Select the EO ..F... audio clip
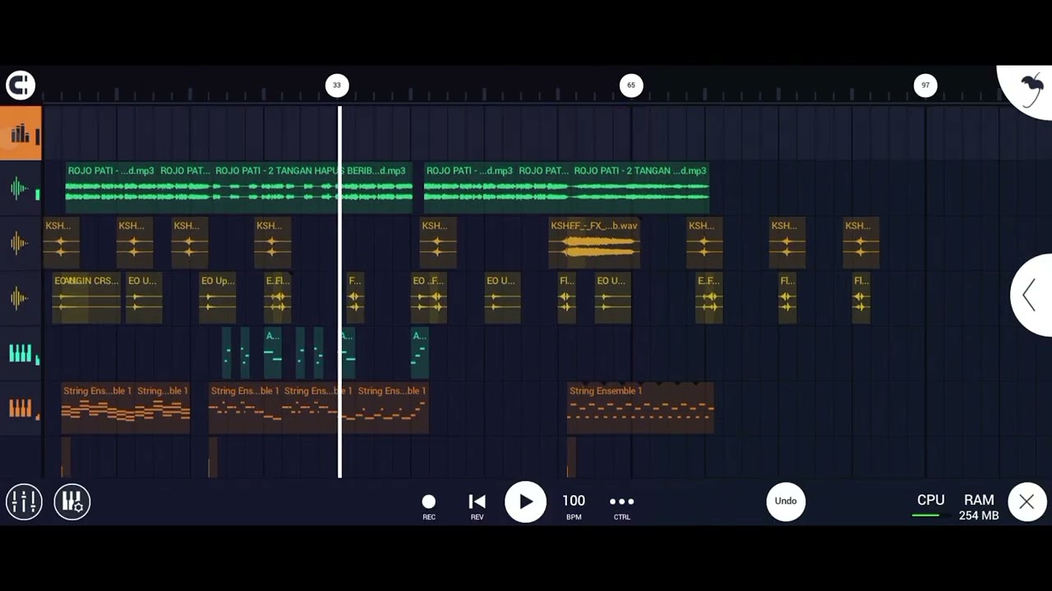 point(429,298)
